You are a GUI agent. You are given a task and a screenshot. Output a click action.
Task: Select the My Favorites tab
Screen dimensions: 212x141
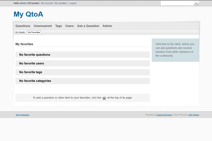tap(34, 32)
